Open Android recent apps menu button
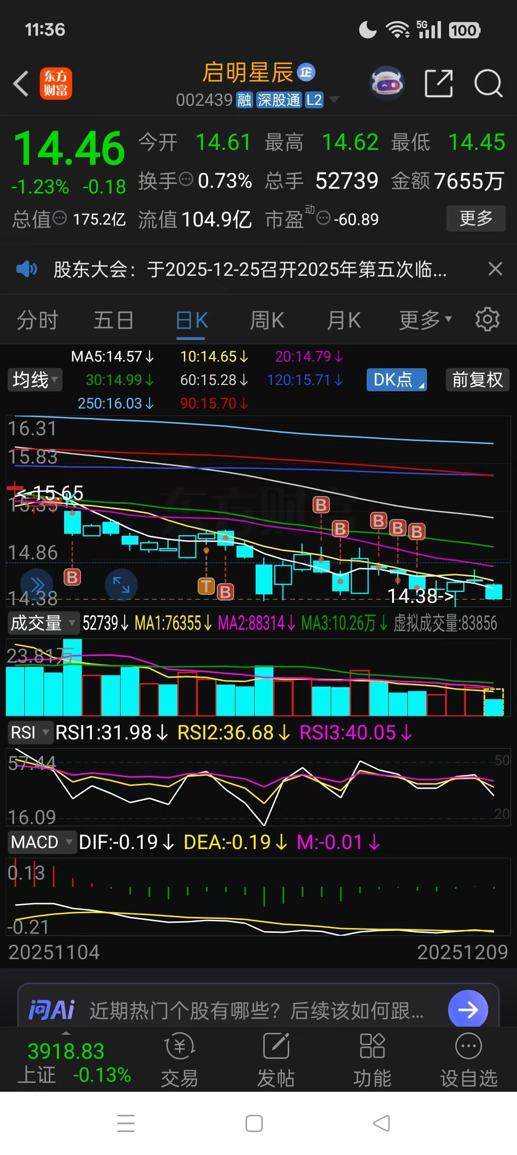The height and width of the screenshot is (1155, 517). tap(126, 1123)
